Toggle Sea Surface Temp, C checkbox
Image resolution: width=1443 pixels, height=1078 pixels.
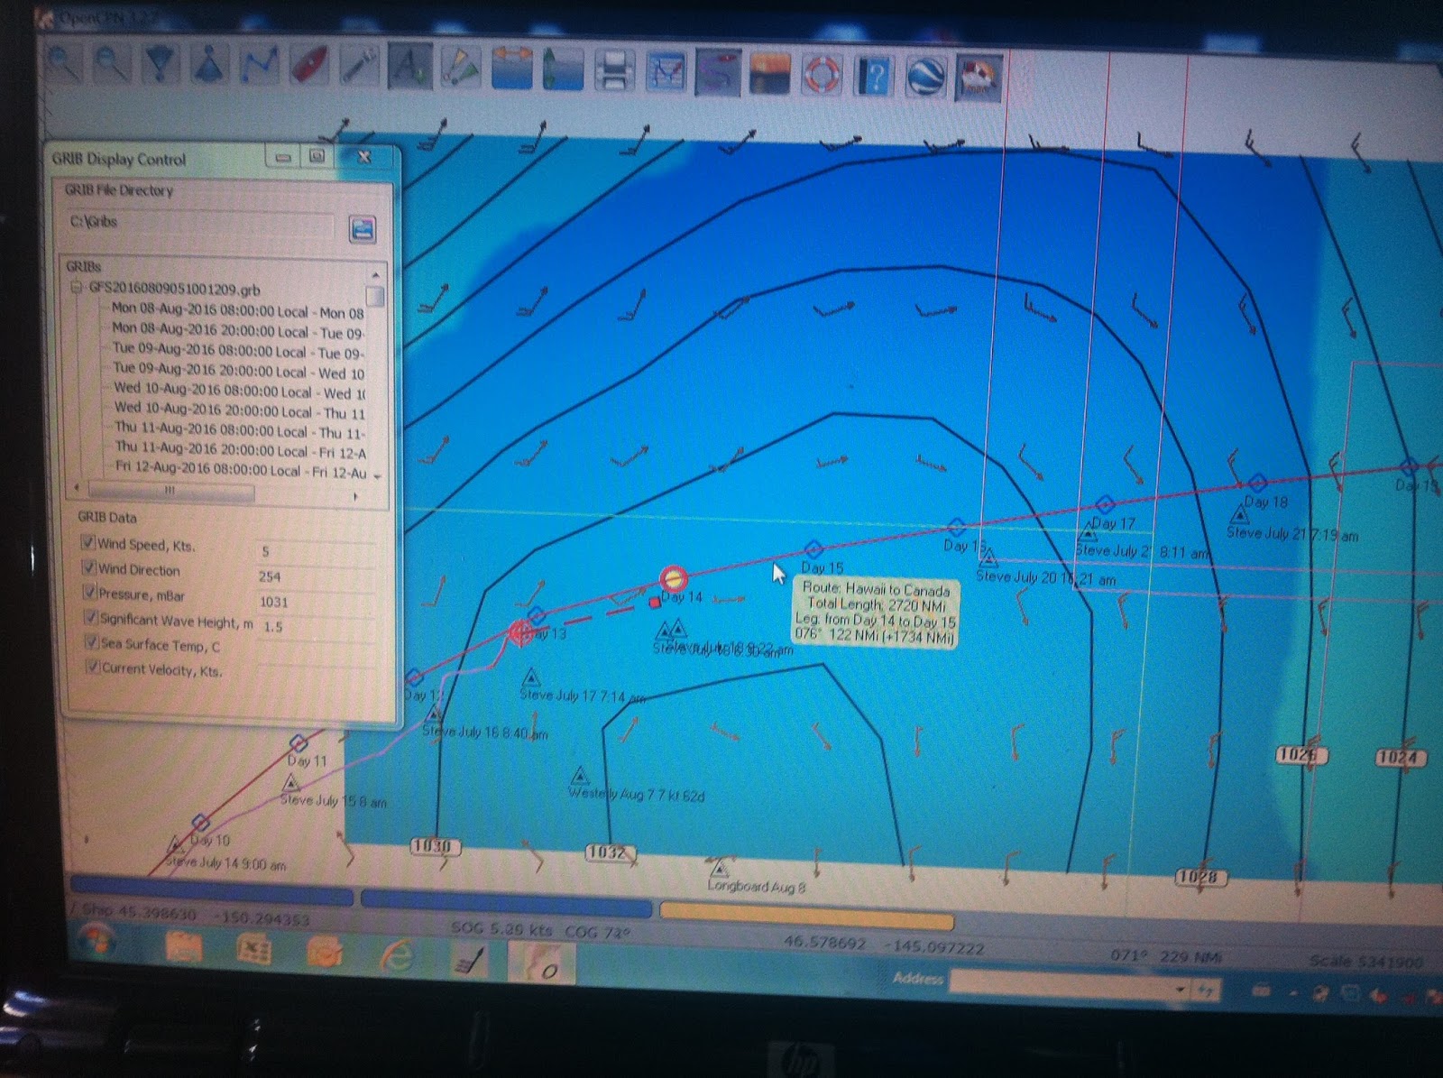point(91,641)
